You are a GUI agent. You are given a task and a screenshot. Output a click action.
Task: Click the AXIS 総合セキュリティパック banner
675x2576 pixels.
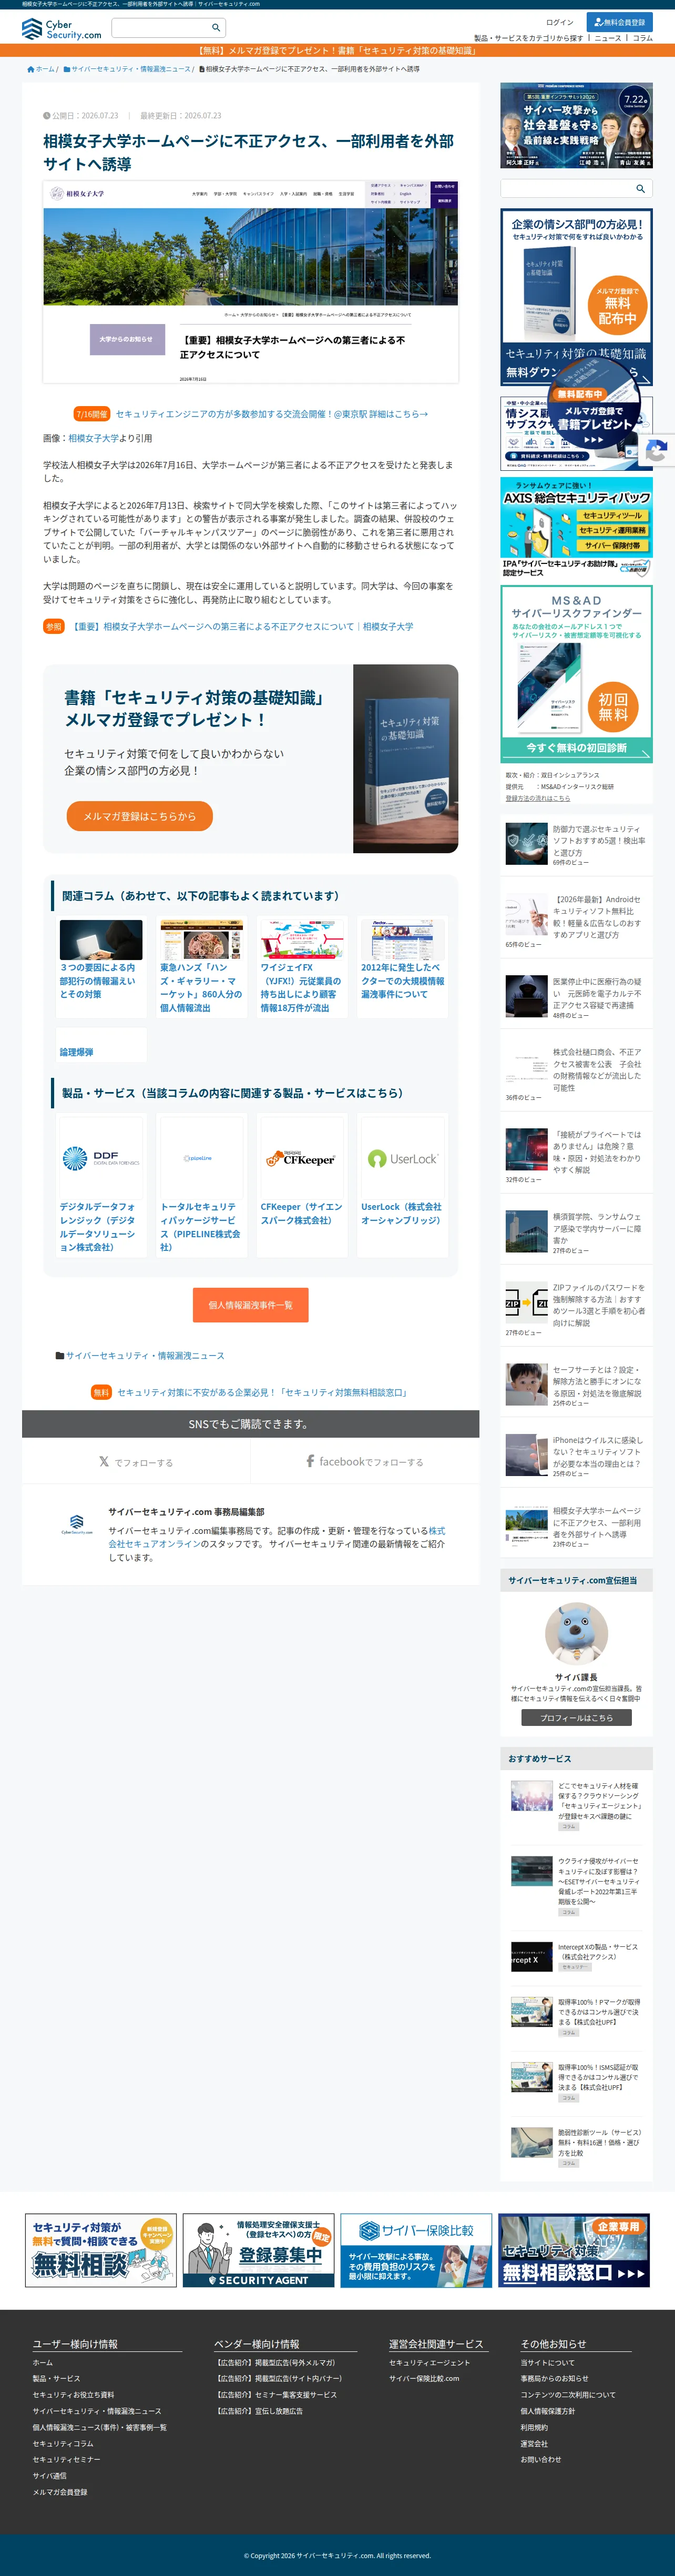576,527
